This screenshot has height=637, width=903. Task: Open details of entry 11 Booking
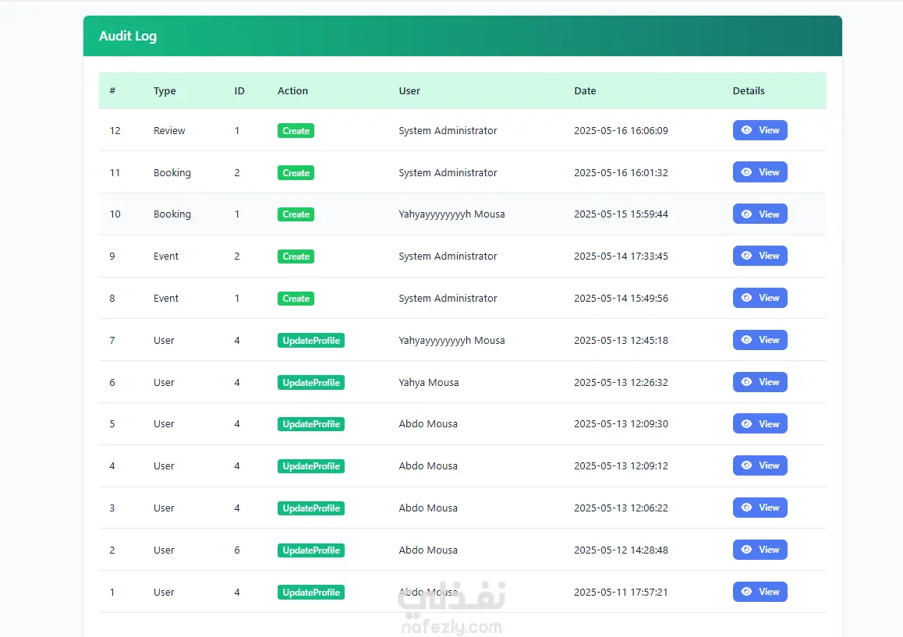point(760,172)
